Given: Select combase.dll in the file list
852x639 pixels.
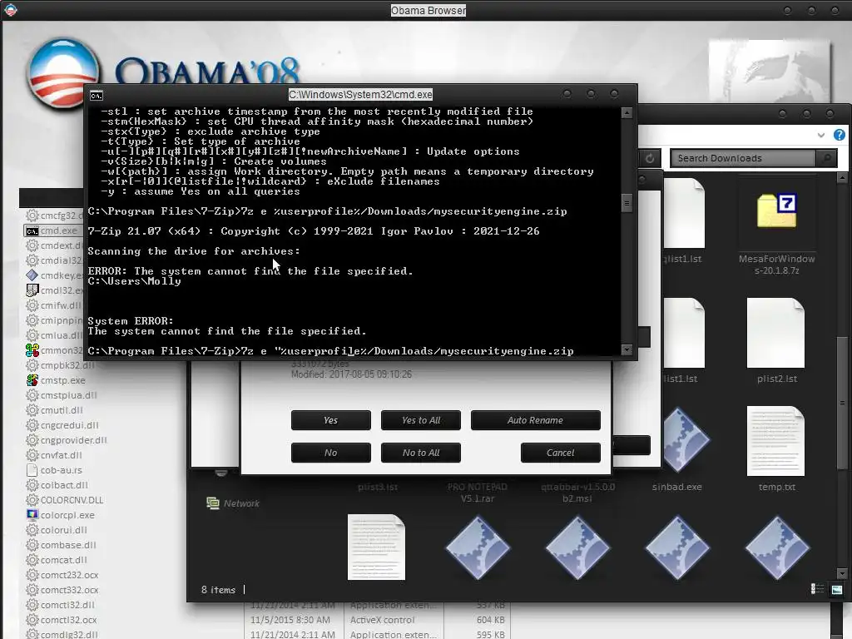Looking at the screenshot, I should 61,545.
